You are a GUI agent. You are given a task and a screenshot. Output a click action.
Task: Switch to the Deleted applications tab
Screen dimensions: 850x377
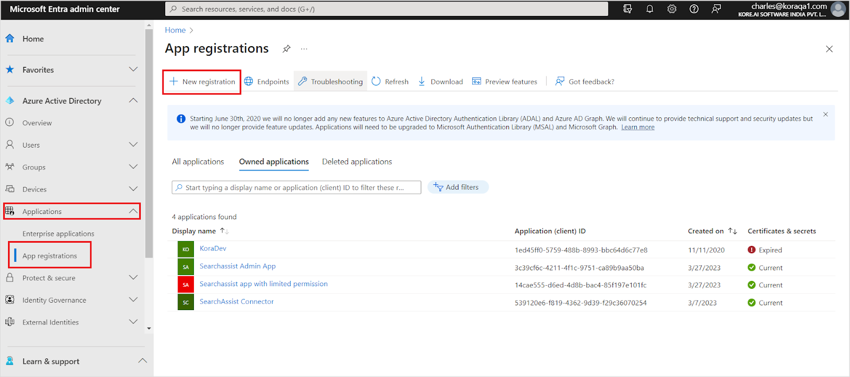coord(356,162)
